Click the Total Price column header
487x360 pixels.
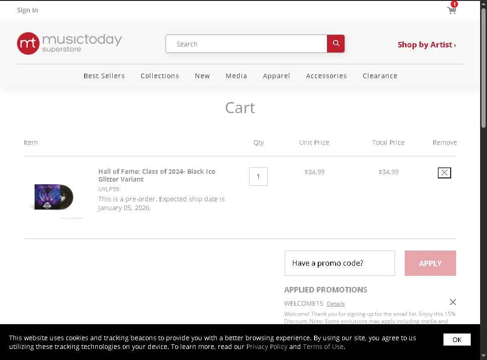tap(388, 143)
